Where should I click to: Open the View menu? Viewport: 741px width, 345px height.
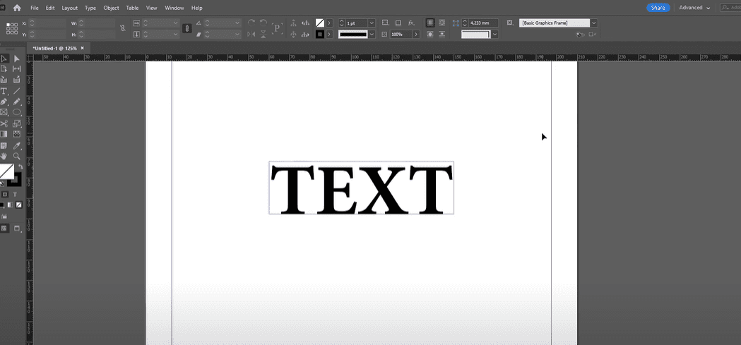coord(151,8)
